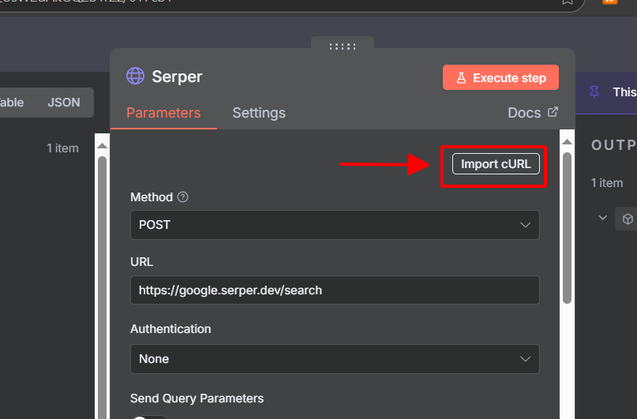Open the Method dropdown showing POST

click(x=335, y=225)
